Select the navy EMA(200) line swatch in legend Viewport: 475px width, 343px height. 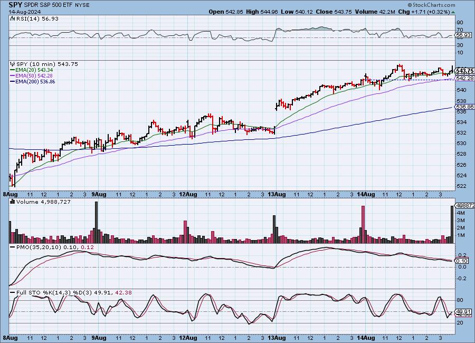pyautogui.click(x=13, y=81)
